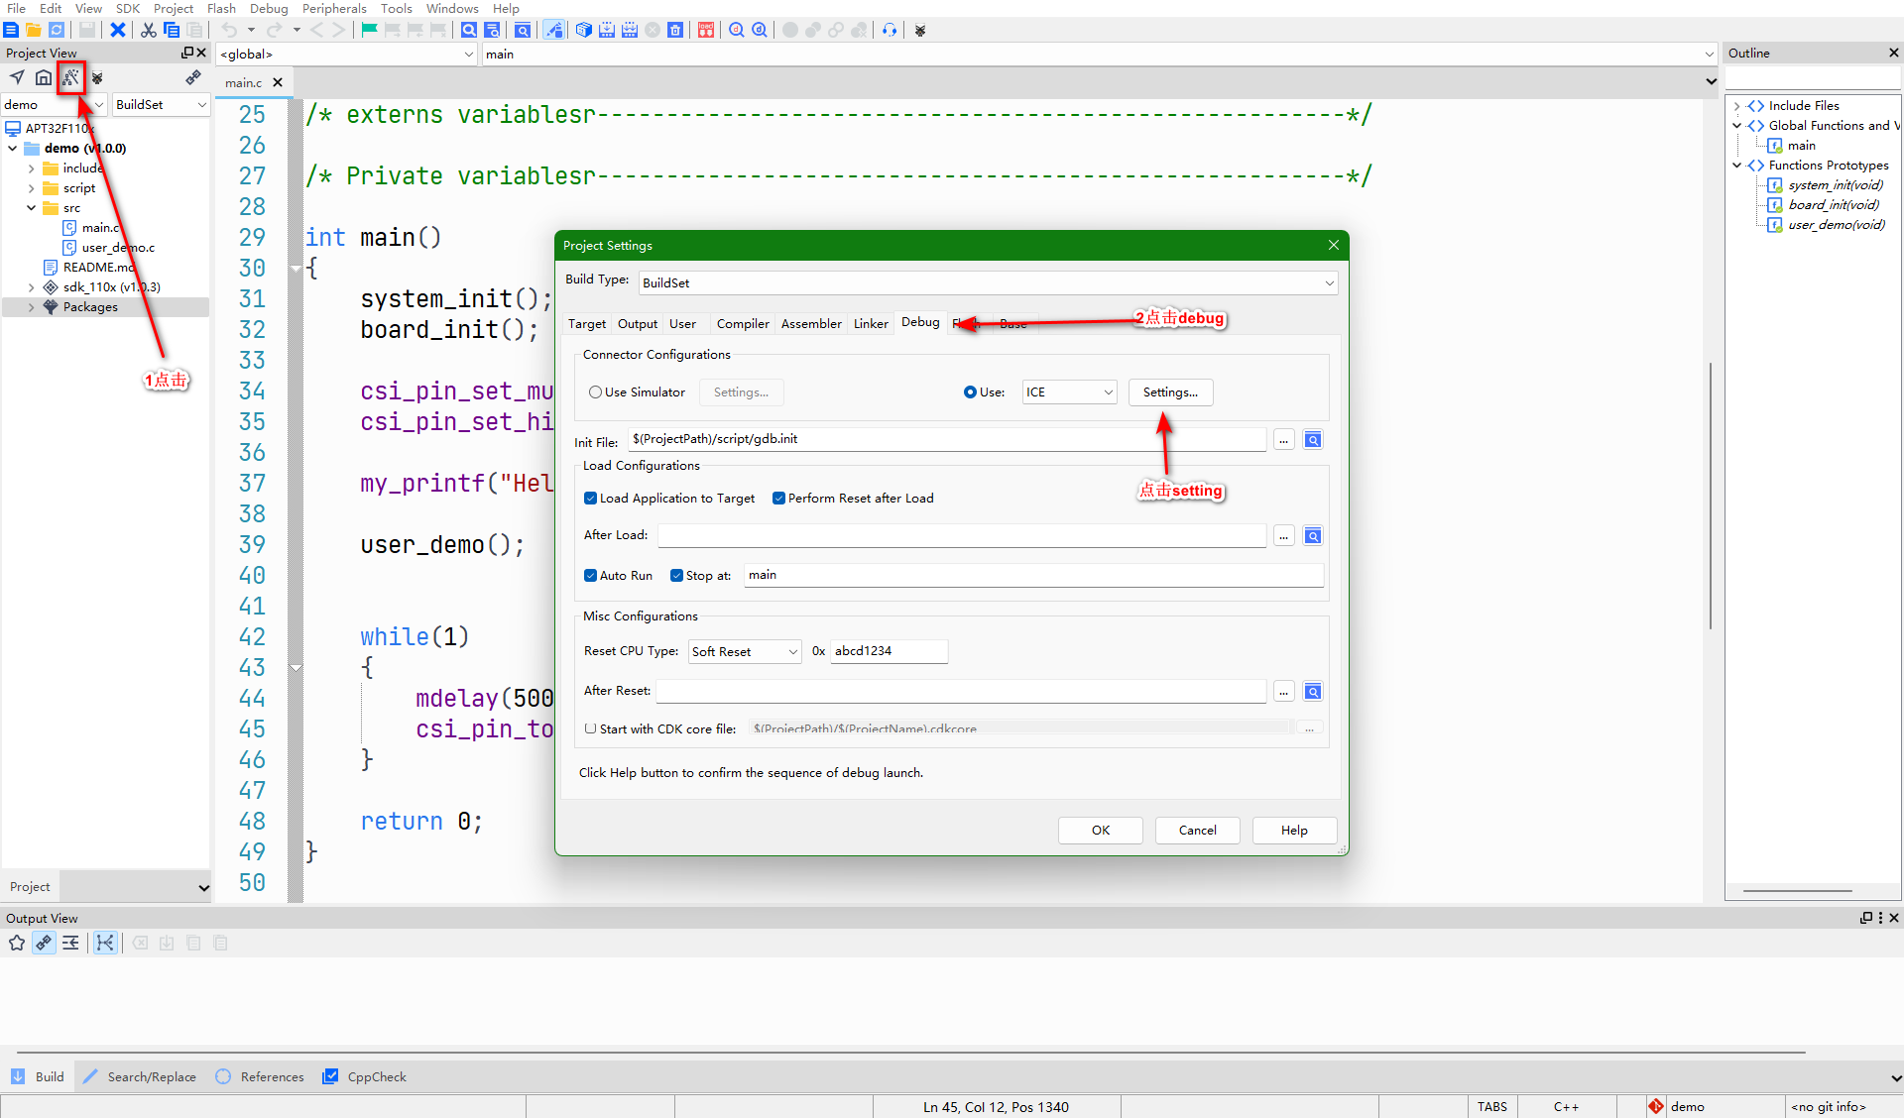Viewport: 1904px width, 1118px height.
Task: Click Cancel in Project Settings
Action: [1198, 831]
